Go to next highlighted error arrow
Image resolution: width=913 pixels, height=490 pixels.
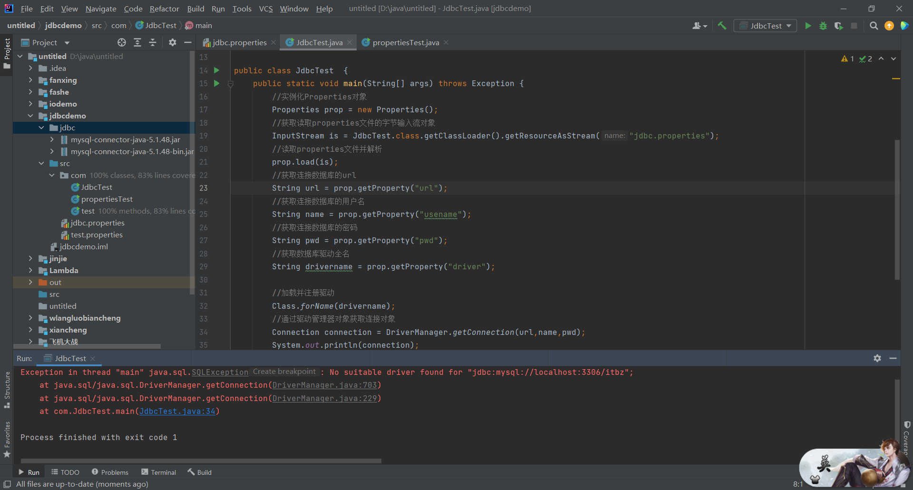coord(894,59)
